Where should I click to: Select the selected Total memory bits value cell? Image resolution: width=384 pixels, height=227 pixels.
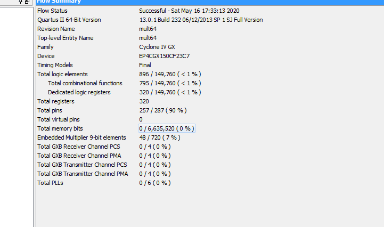coord(167,128)
